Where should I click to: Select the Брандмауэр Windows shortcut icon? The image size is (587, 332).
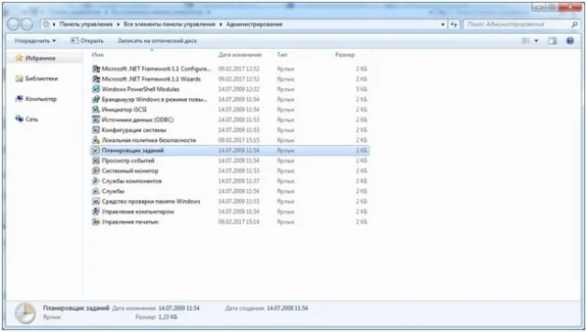pyautogui.click(x=95, y=100)
